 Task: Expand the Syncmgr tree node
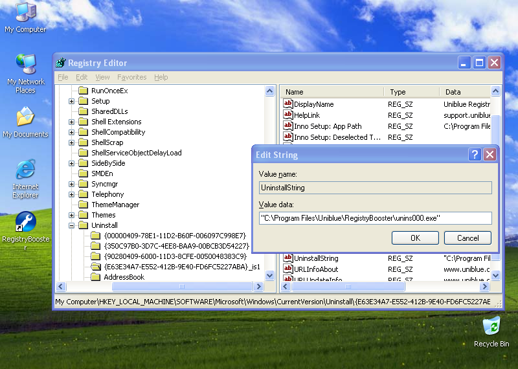(x=71, y=184)
